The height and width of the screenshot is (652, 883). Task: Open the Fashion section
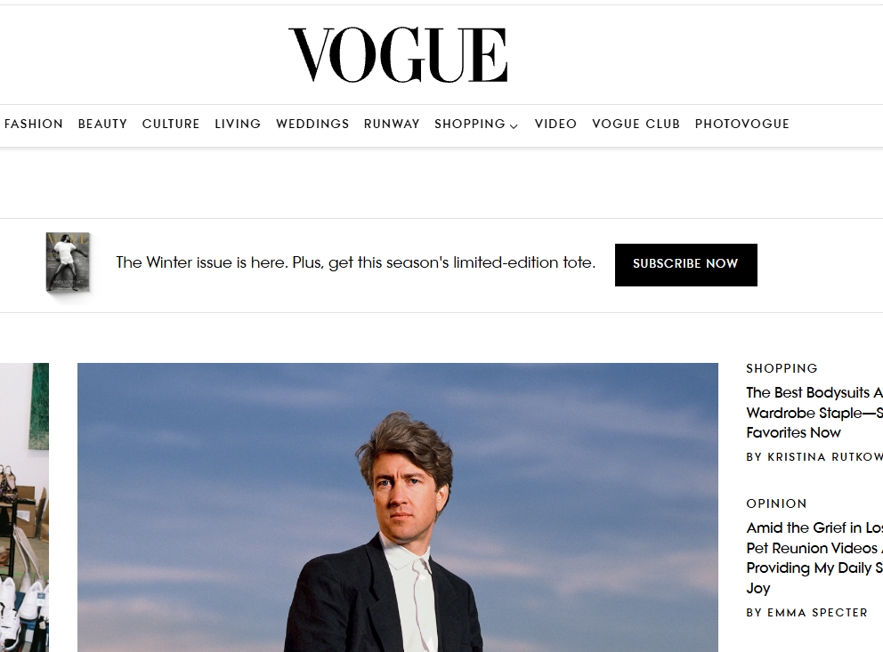tap(34, 124)
